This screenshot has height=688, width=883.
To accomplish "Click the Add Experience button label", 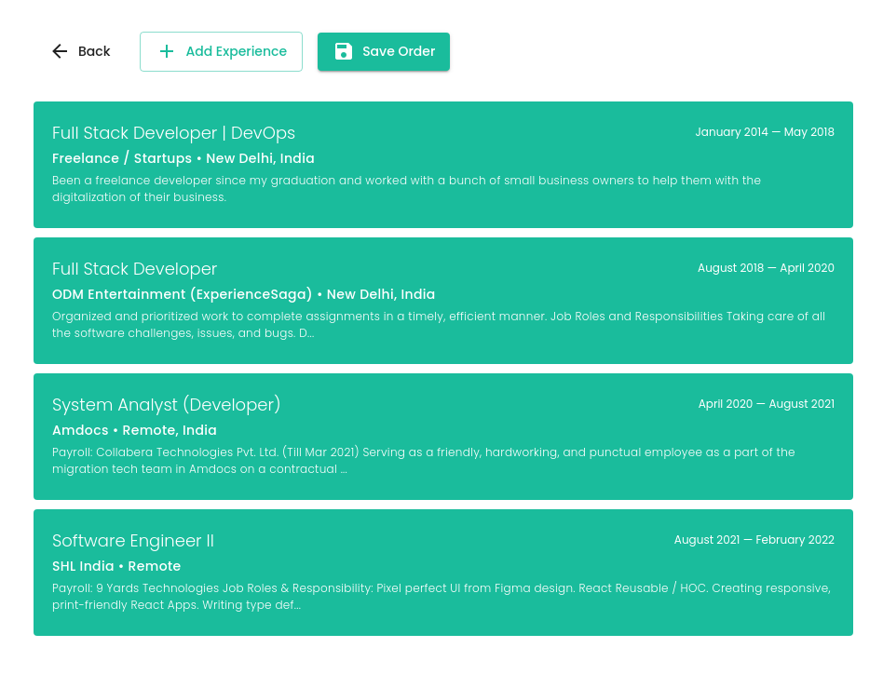I will pos(236,51).
